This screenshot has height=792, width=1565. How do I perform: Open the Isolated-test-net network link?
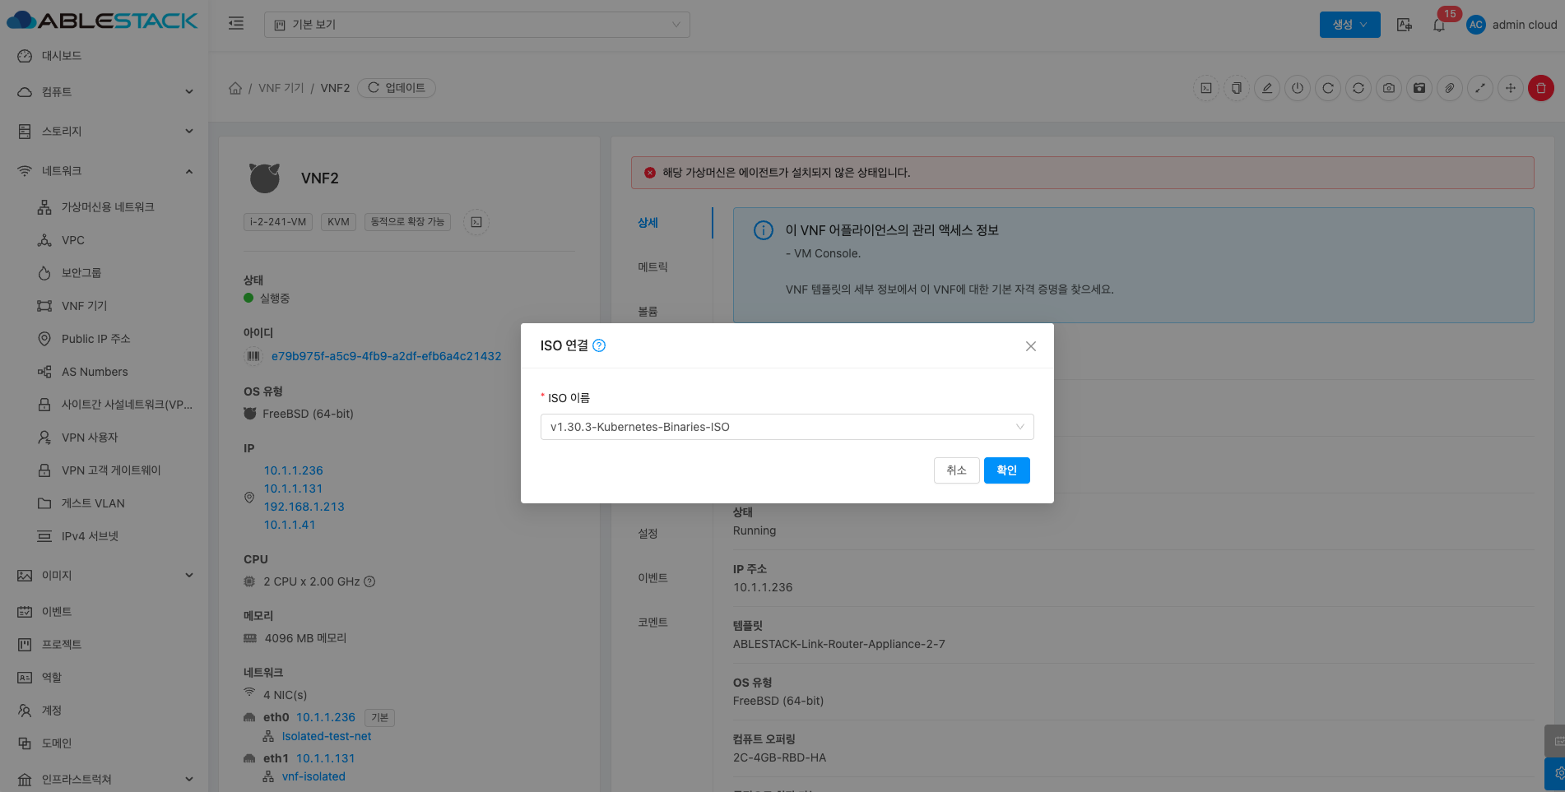(327, 736)
